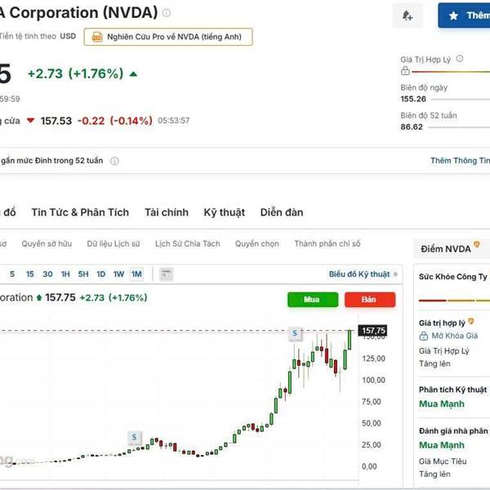Select the 1M chart interval
This screenshot has width=490, height=490.
coord(136,274)
